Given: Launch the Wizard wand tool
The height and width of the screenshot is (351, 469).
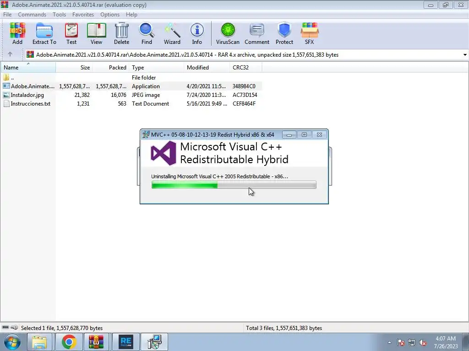Looking at the screenshot, I should pyautogui.click(x=172, y=33).
